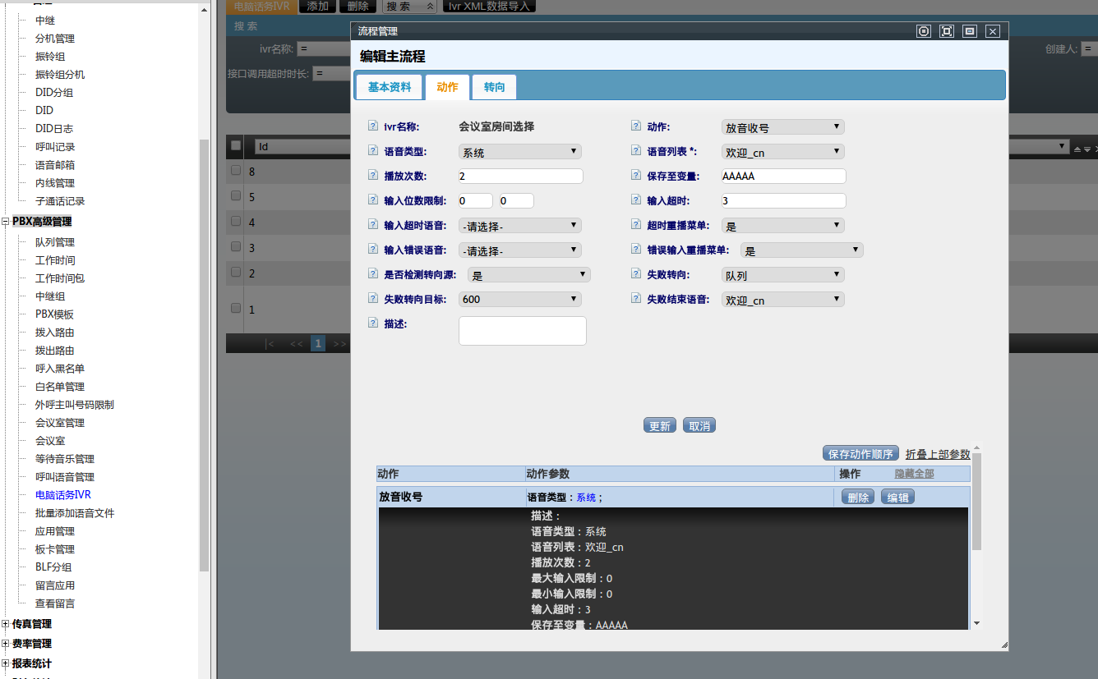1098x679 pixels.
Task: Toggle the select-all checkbox in table header
Action: coord(236,145)
